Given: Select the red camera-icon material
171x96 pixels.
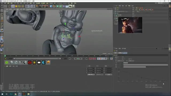Looking at the screenshot, I should [30, 62].
